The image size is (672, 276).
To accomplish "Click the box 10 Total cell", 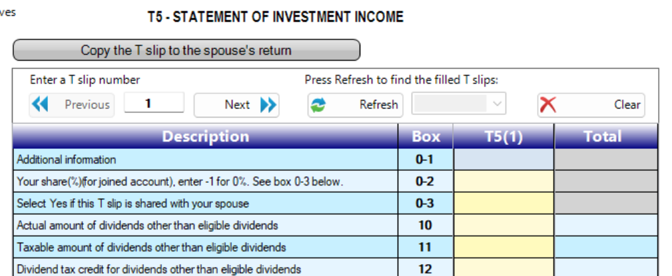I will coord(606,225).
